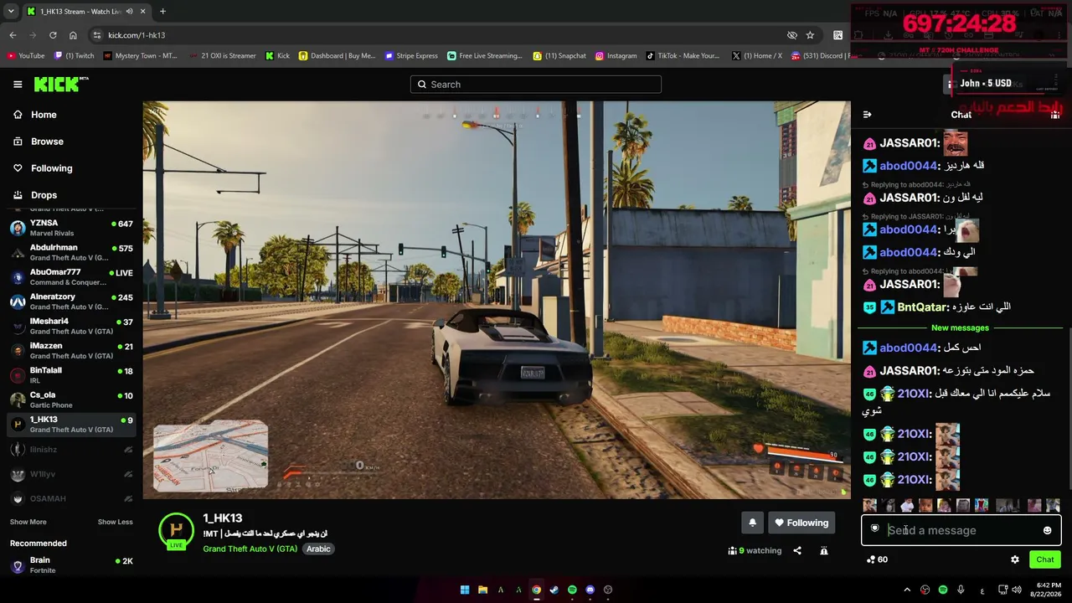This screenshot has height=603, width=1072.
Task: Show hidden system tray icons
Action: (907, 590)
